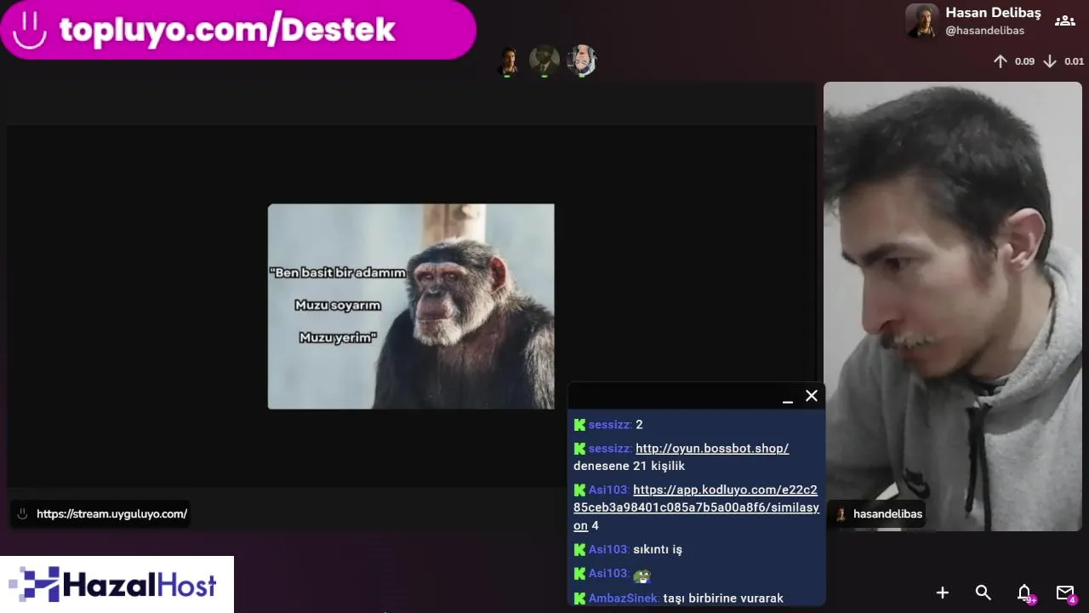Close the chat overlay panel
This screenshot has width=1089, height=613.
tap(812, 396)
